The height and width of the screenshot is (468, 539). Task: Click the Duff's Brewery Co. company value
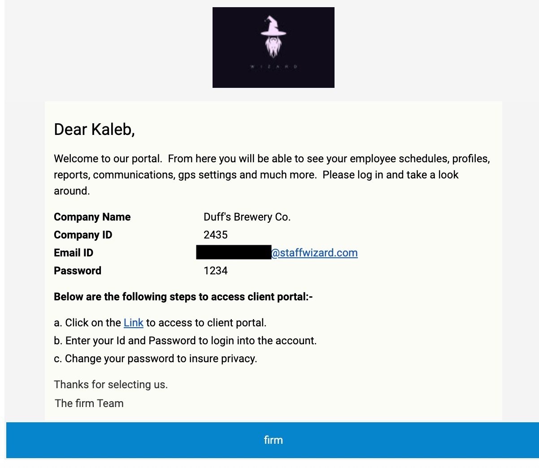(247, 217)
